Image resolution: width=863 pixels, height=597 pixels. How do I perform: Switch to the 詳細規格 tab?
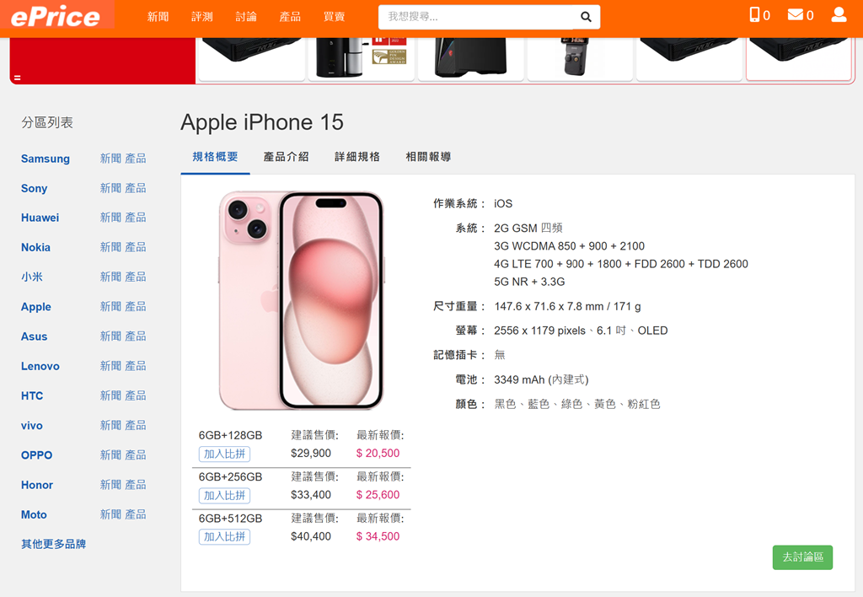pos(357,157)
